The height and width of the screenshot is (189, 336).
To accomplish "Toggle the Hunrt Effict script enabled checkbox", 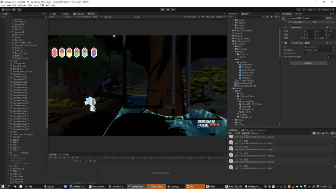I will pyautogui.click(x=289, y=43).
